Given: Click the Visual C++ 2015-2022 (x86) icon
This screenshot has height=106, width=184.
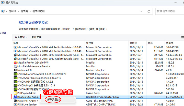Looking at the screenshot, I should pyautogui.click(x=15, y=59).
